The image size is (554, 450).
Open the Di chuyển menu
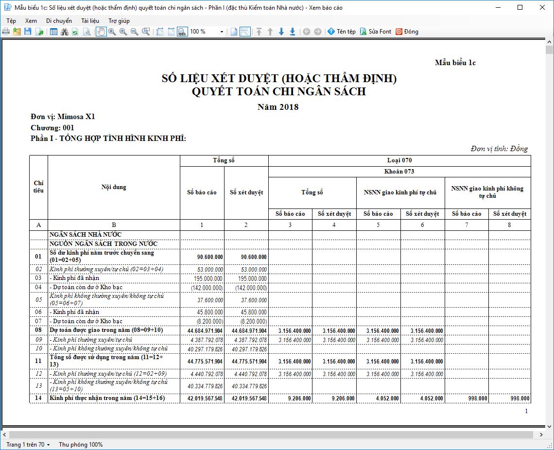pyautogui.click(x=59, y=21)
